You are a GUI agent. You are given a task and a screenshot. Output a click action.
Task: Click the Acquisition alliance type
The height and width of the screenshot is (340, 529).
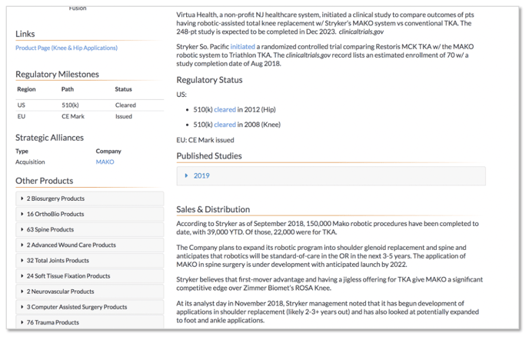[x=30, y=162]
